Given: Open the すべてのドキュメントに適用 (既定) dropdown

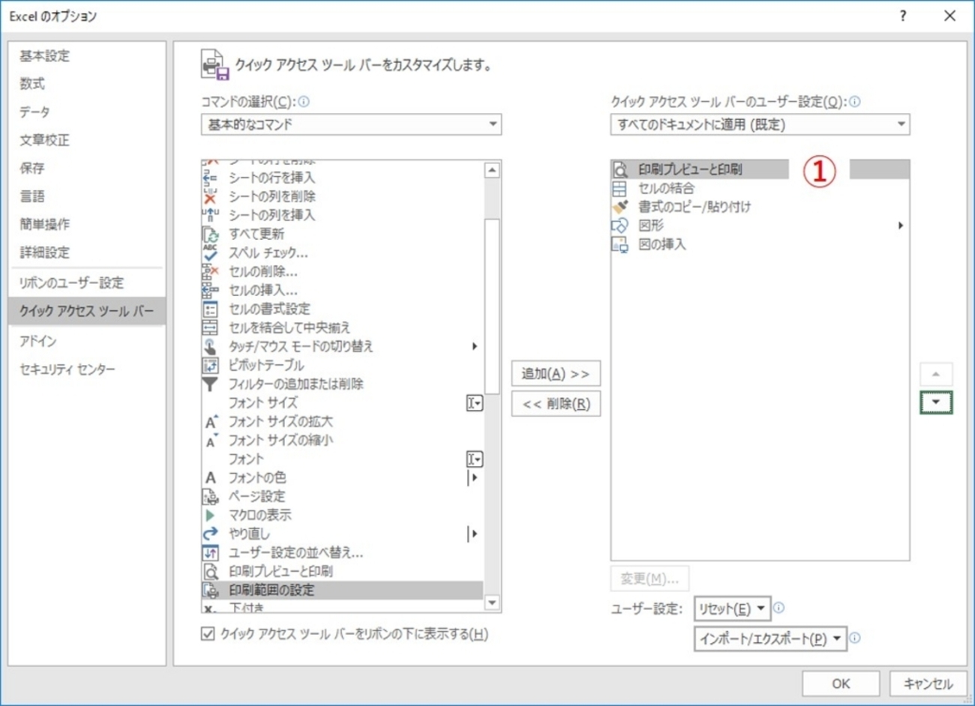Looking at the screenshot, I should [760, 124].
